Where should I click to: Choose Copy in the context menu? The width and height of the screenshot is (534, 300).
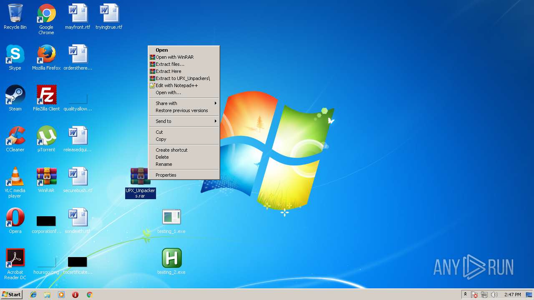click(x=184, y=139)
